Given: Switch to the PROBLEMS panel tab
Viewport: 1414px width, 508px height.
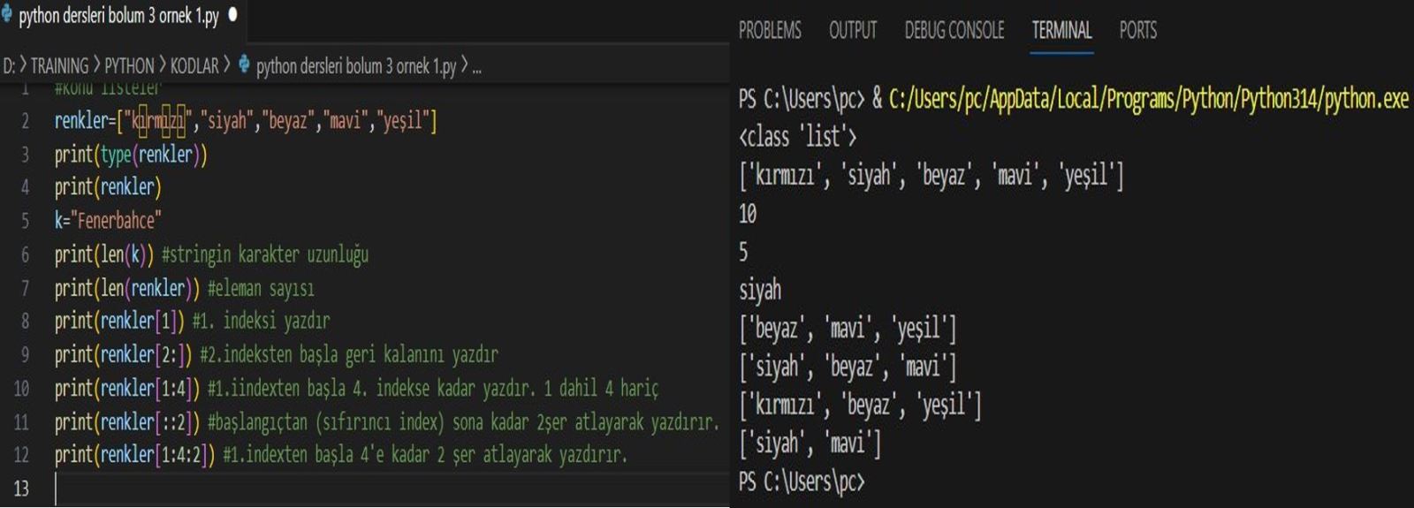Looking at the screenshot, I should coord(770,31).
